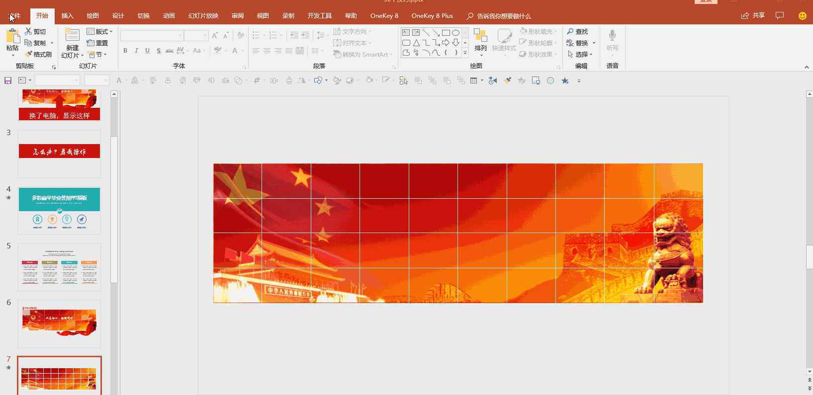Click Reset (重置) slide button

(97, 43)
